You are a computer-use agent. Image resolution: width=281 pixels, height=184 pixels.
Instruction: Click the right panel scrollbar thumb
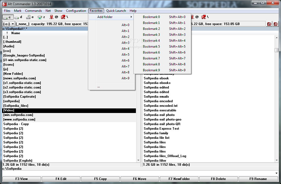pos(276,50)
